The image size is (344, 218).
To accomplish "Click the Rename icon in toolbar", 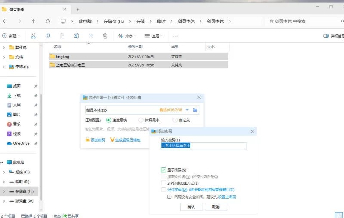I will (76, 36).
